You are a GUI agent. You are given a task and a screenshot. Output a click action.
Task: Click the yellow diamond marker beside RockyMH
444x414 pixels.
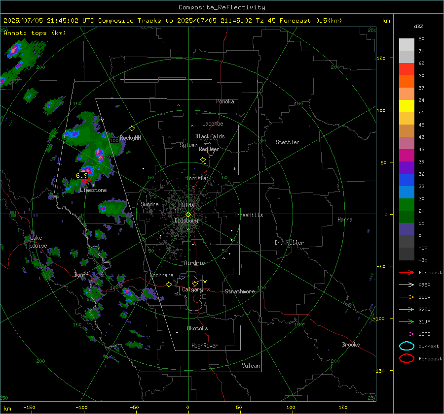(x=132, y=128)
